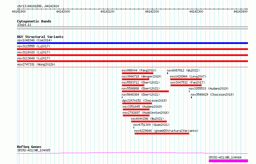The height and width of the screenshot is (164, 256).
Task: Click nsv3351445 (Audano2019) label
Action: click(142, 107)
